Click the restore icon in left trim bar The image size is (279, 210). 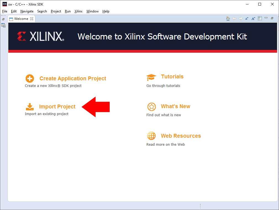[x=3, y=19]
